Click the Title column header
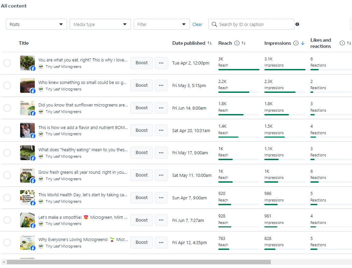This screenshot has height=268, width=352. click(24, 43)
